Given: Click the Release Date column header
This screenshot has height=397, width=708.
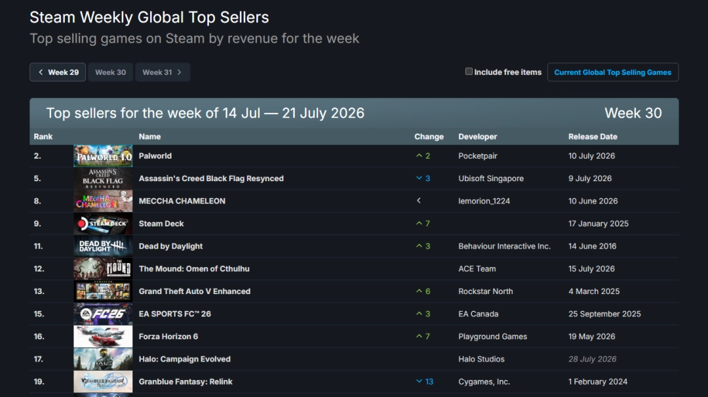Looking at the screenshot, I should pyautogui.click(x=593, y=136).
